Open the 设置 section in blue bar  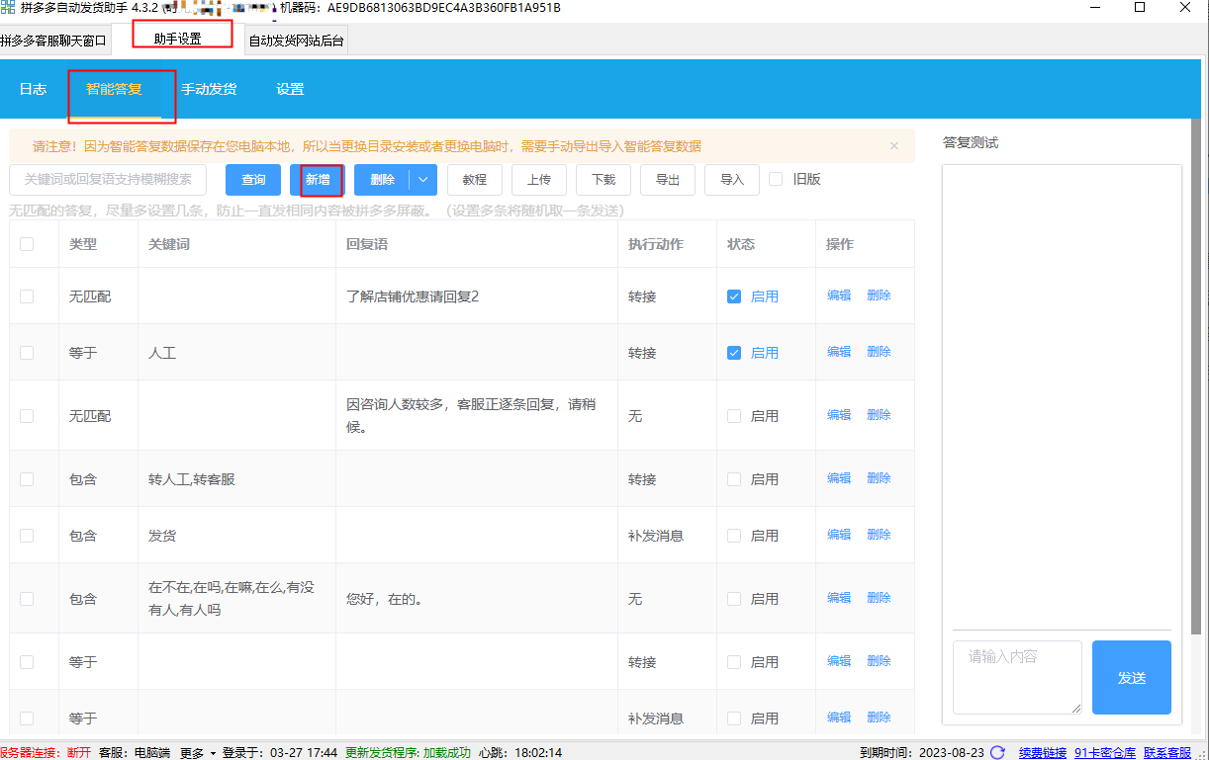pos(290,89)
